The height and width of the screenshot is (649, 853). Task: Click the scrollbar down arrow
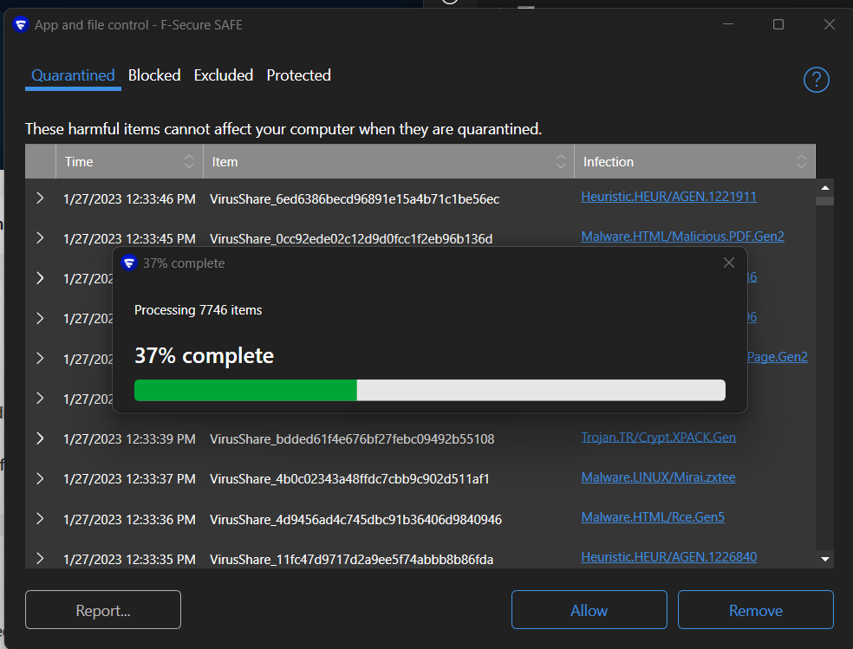click(x=824, y=559)
